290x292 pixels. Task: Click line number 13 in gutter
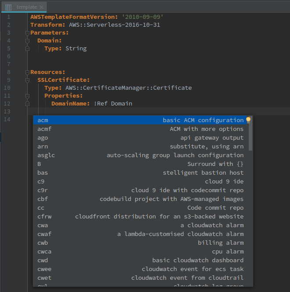point(7,111)
